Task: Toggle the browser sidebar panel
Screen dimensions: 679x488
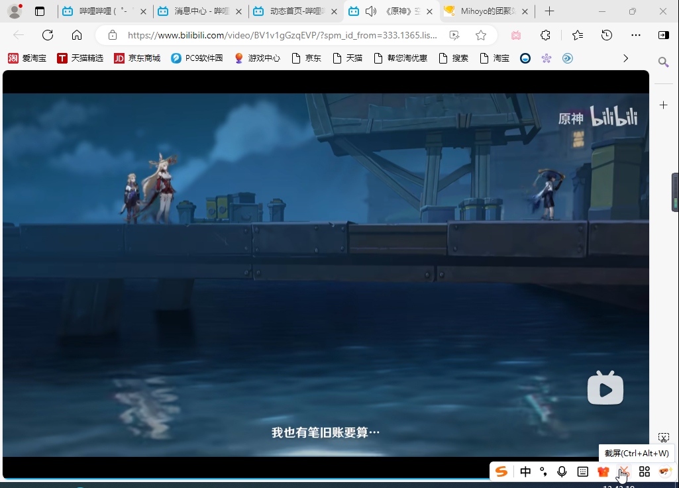Action: click(x=663, y=35)
